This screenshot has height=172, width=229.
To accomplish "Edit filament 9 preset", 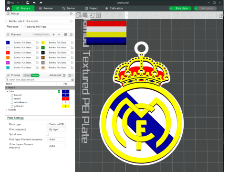I will coord(37,63).
